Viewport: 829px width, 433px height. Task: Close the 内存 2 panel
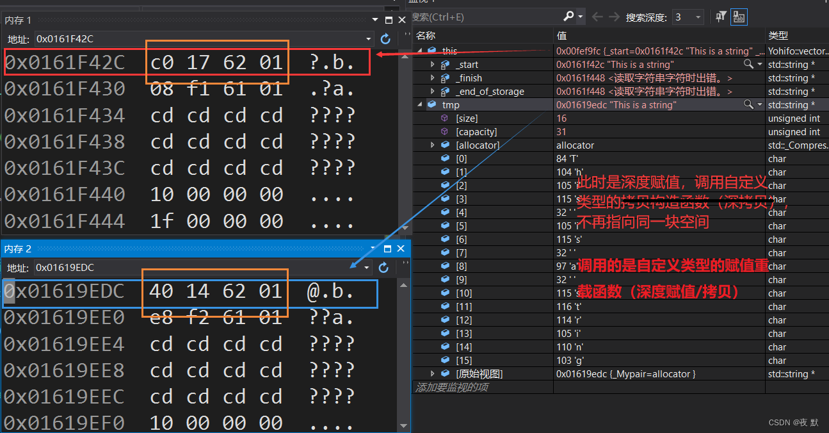coord(401,249)
